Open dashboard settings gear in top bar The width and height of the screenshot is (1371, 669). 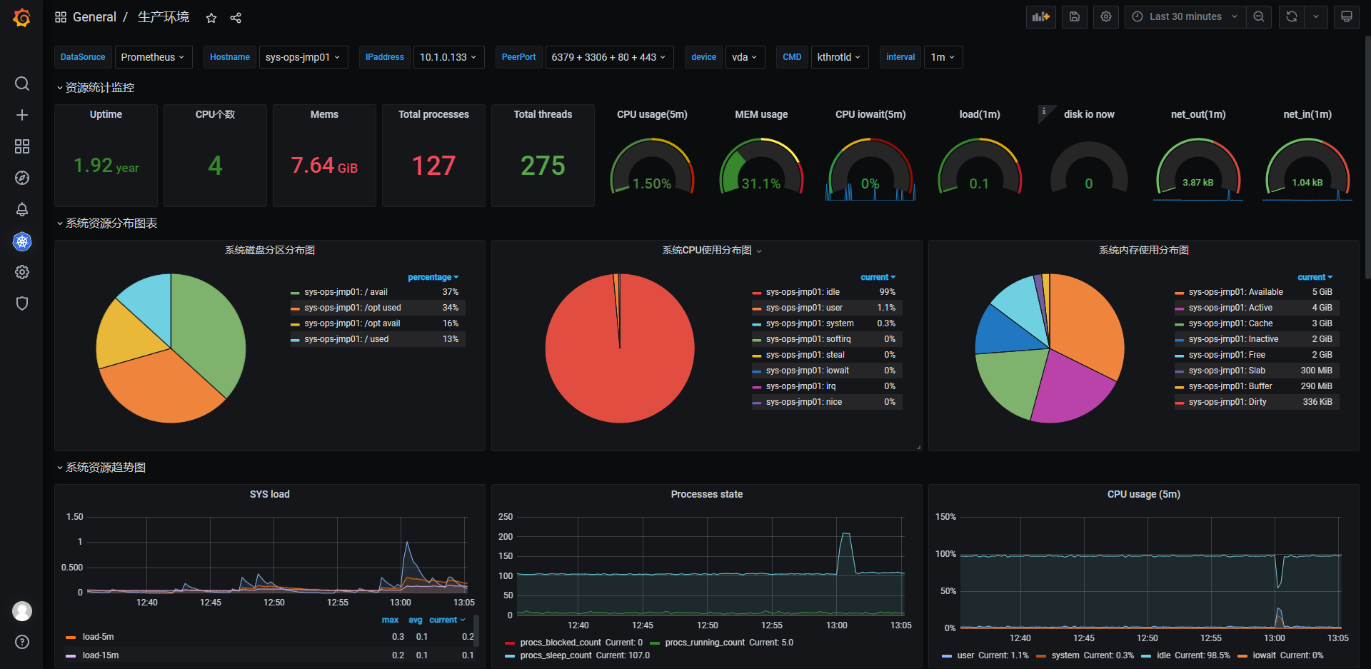pos(1106,17)
